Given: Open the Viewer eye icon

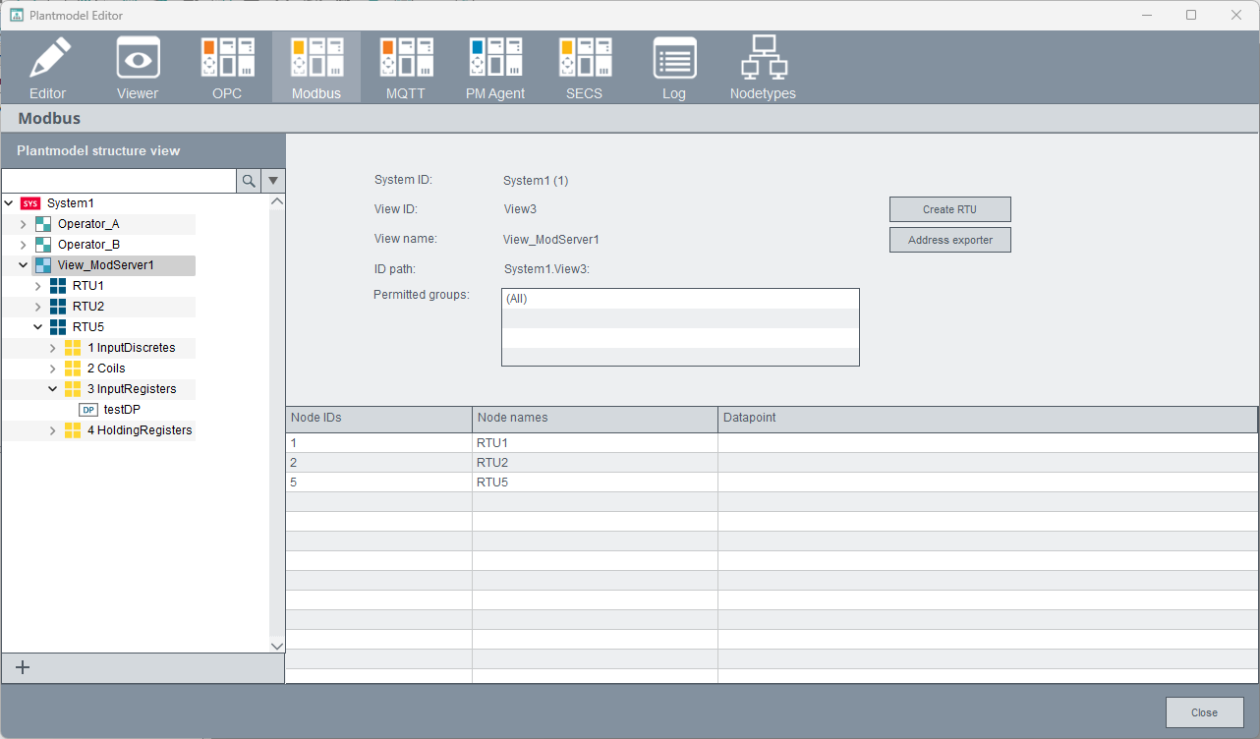Looking at the screenshot, I should [x=138, y=58].
